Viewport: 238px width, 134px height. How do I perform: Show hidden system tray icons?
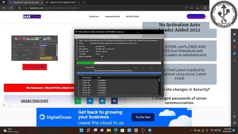pyautogui.click(x=192, y=130)
